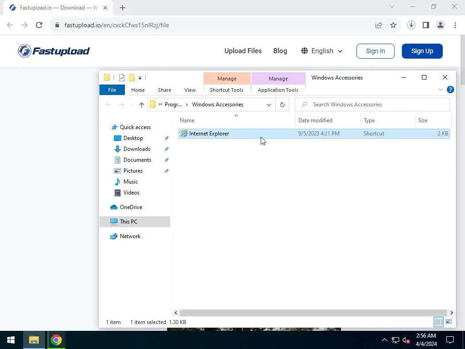
Task: Click the Up one level arrow
Action: point(142,105)
